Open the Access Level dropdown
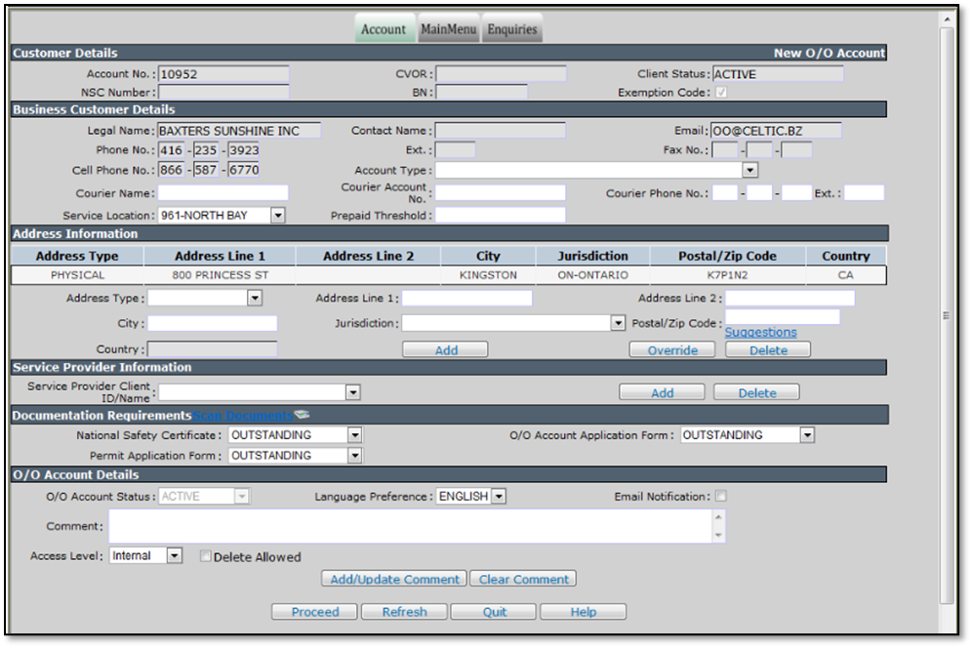 tap(145, 555)
